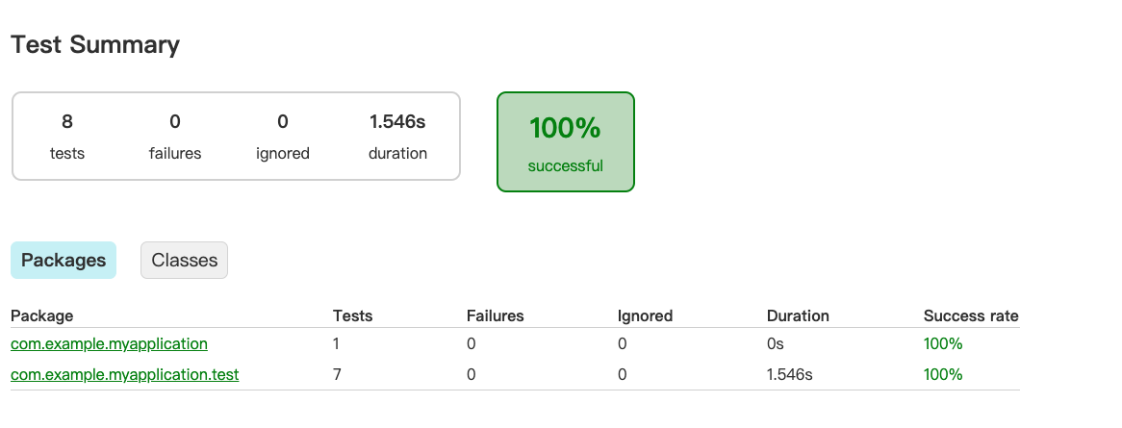
Task: Open the Classes tab
Action: [184, 260]
